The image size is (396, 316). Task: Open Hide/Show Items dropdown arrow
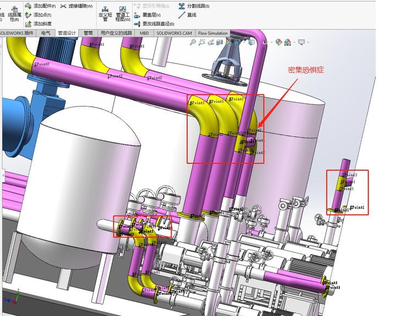coord(272,42)
